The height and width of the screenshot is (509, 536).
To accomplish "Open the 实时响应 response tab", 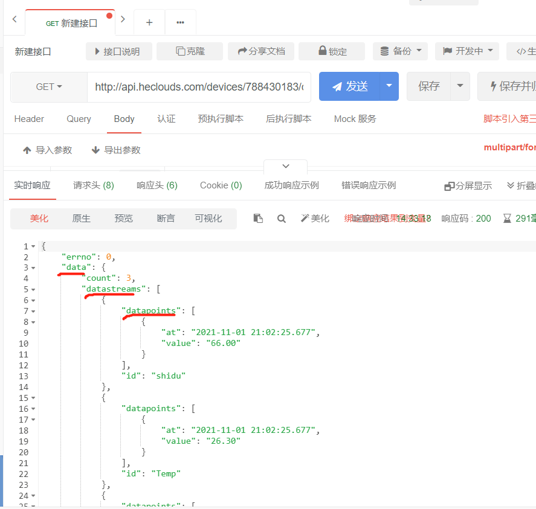I will 32,185.
